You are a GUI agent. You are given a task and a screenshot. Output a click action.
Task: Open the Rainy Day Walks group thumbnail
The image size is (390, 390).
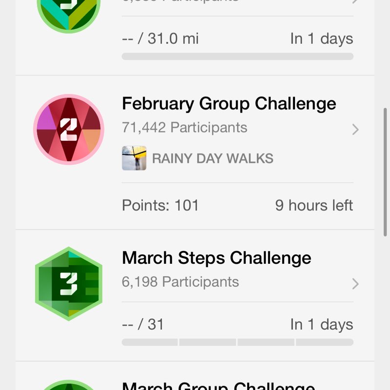coord(134,158)
